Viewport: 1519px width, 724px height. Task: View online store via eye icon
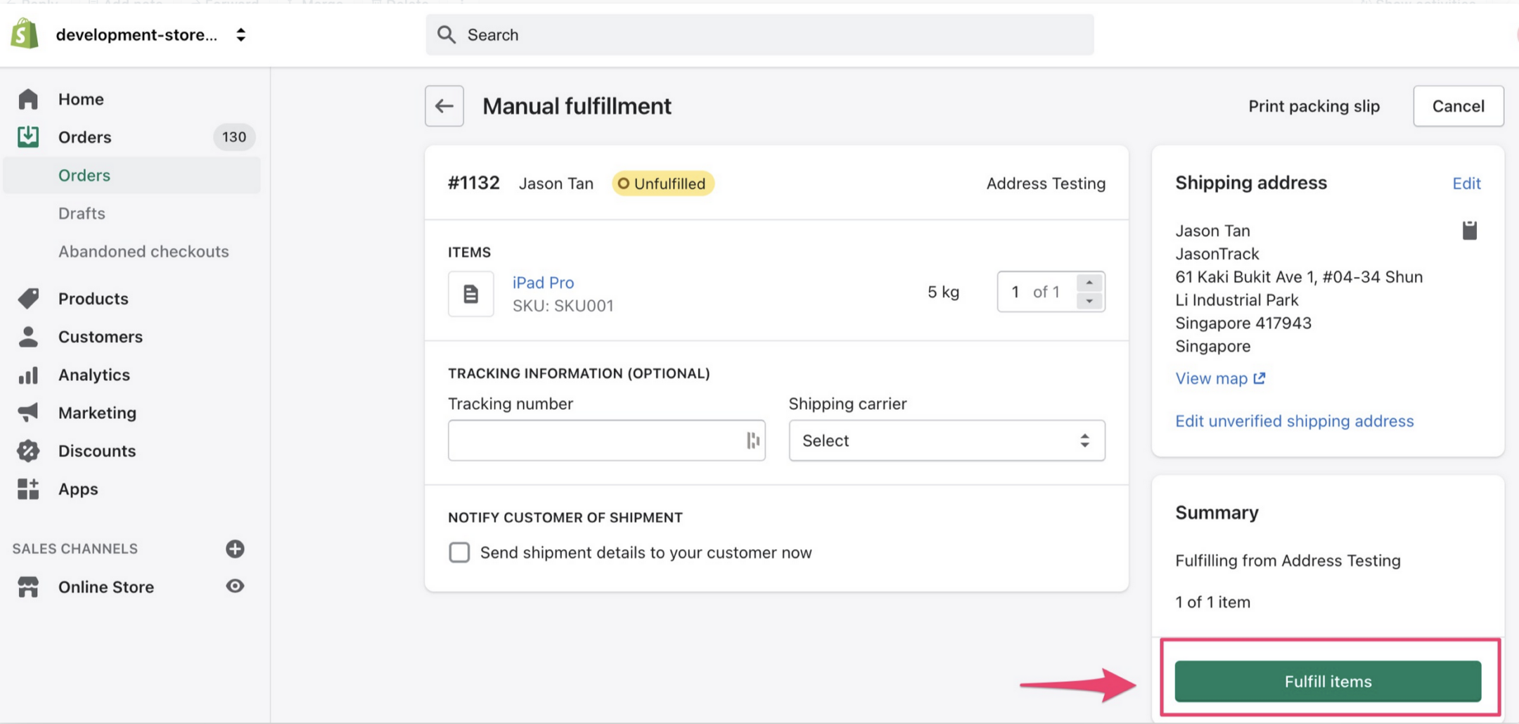tap(235, 586)
